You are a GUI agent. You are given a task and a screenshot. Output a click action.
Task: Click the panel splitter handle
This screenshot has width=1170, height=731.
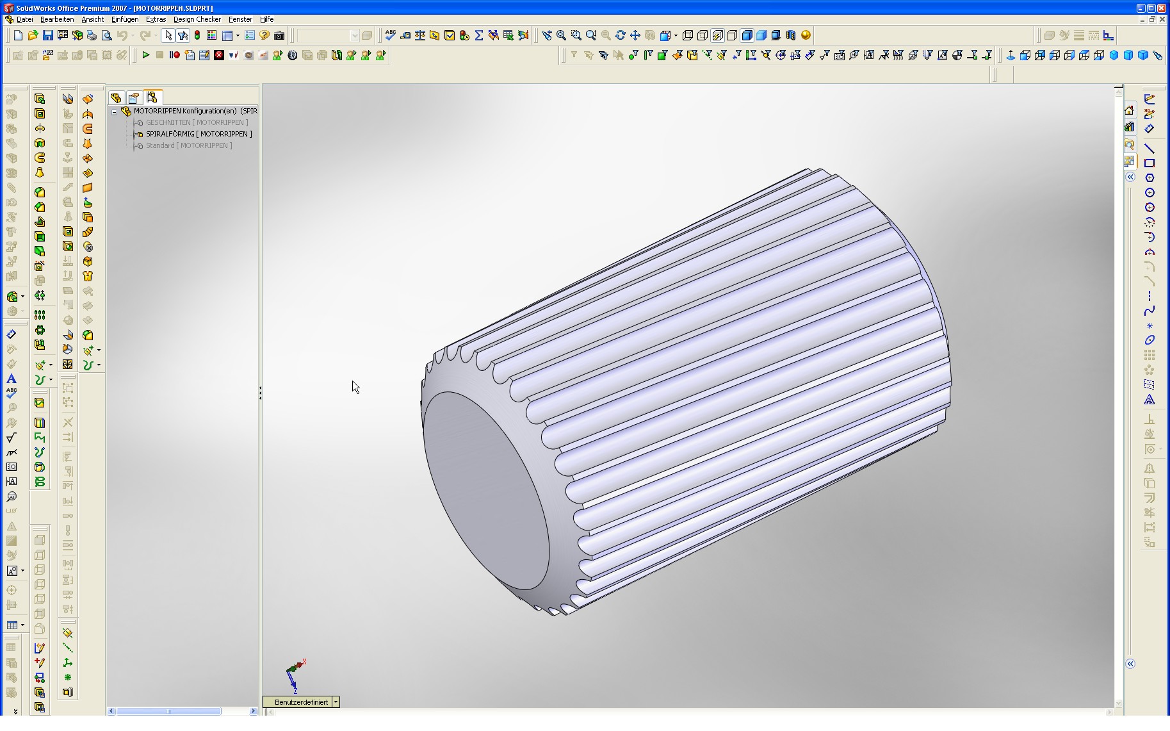(x=261, y=393)
